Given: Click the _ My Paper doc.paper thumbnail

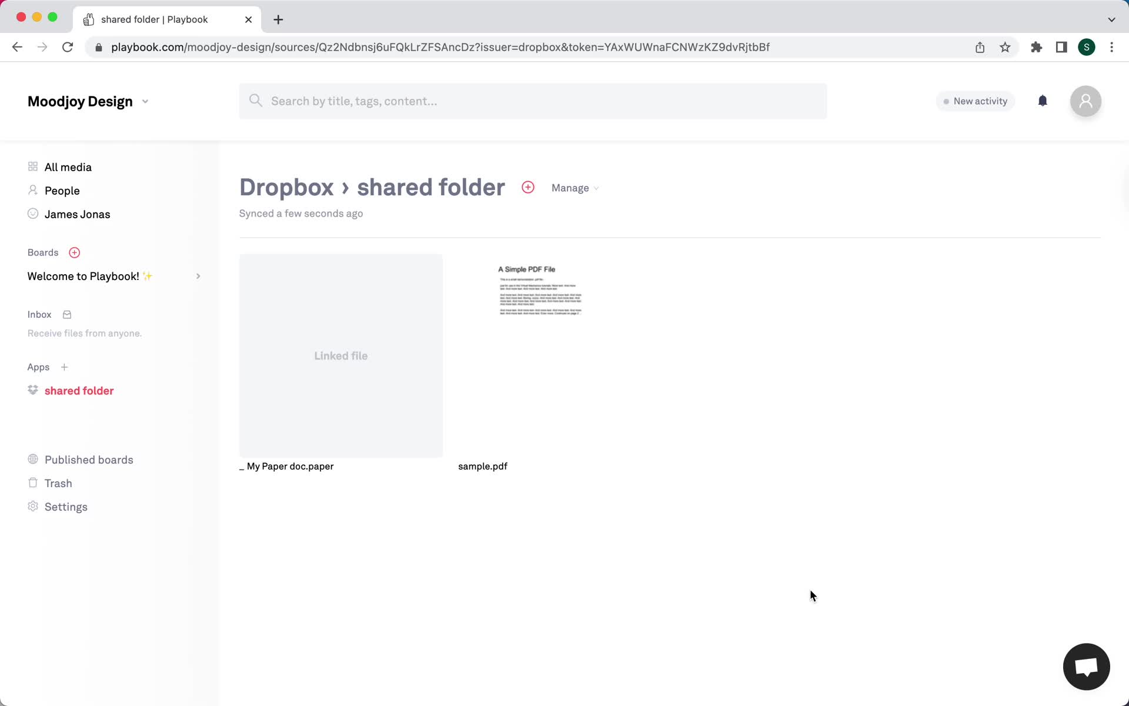Looking at the screenshot, I should pos(340,355).
